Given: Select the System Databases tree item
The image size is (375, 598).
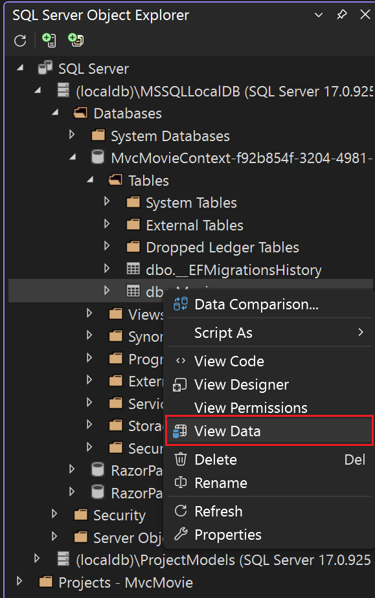Looking at the screenshot, I should click(x=170, y=136).
